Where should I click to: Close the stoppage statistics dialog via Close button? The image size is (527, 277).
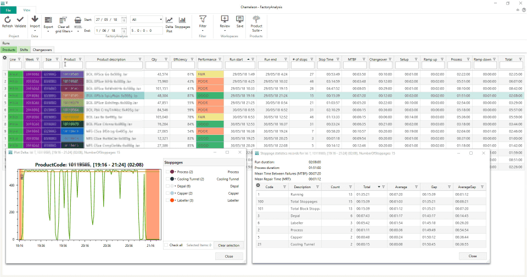tap(472, 256)
